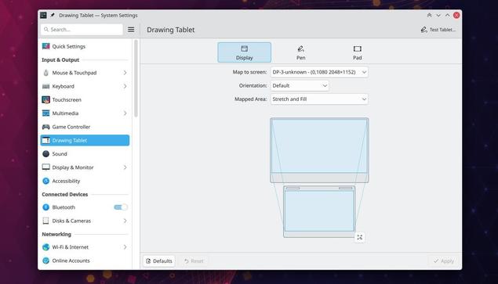Viewport: 498px width, 284px height.
Task: Click the screen preview rectangle
Action: click(319, 150)
